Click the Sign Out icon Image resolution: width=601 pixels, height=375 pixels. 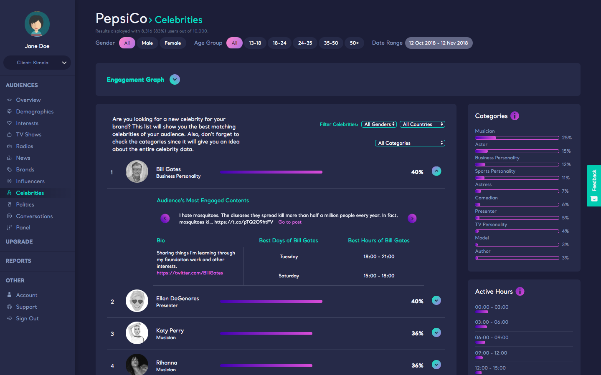pyautogui.click(x=9, y=318)
